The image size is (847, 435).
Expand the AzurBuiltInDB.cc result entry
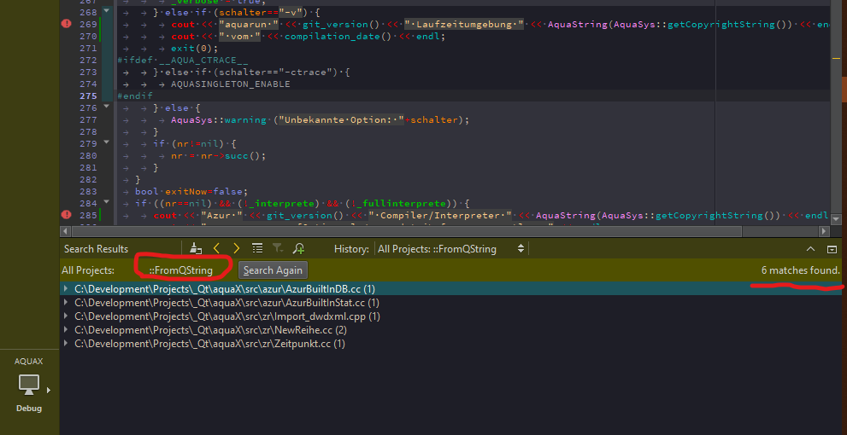(68, 289)
